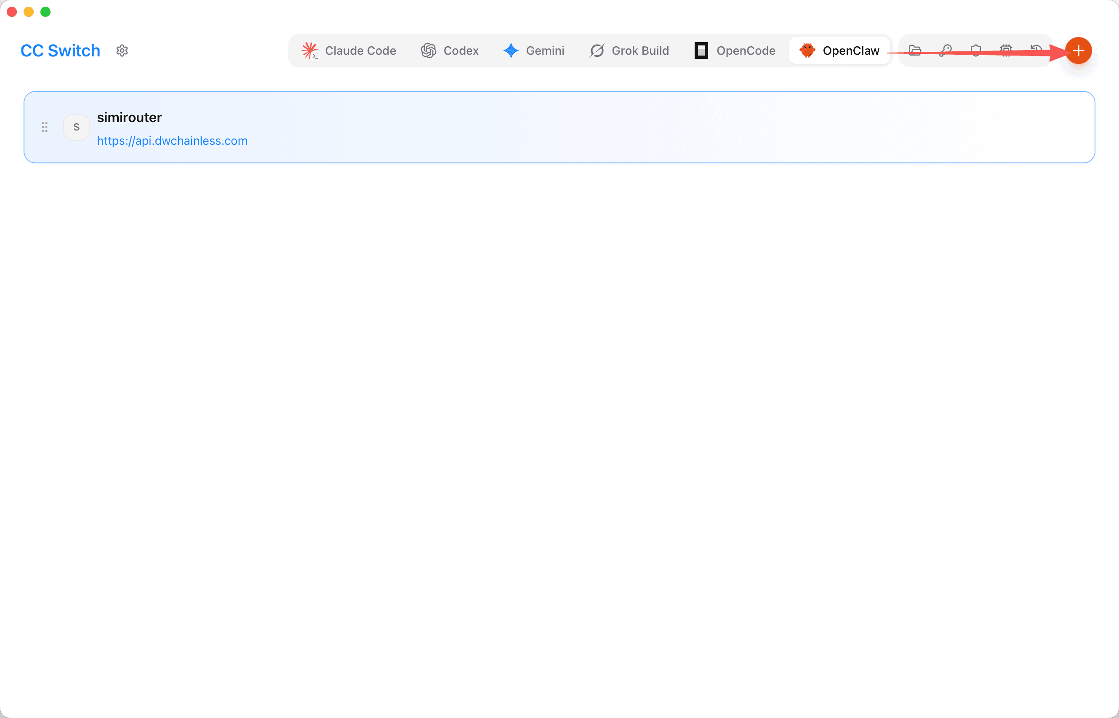Image resolution: width=1119 pixels, height=718 pixels.
Task: Open the api.dwchainless.com link
Action: coord(172,141)
